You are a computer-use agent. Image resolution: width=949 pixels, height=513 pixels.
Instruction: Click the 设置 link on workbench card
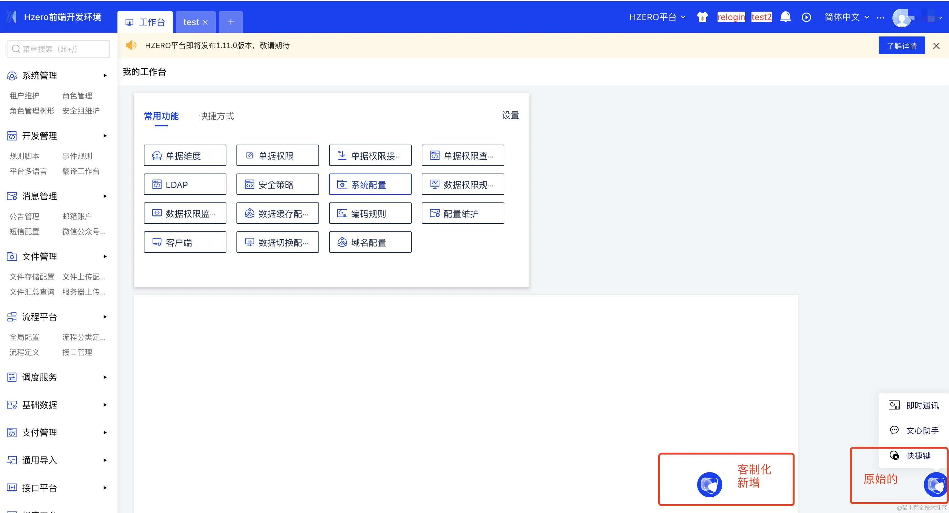point(510,115)
